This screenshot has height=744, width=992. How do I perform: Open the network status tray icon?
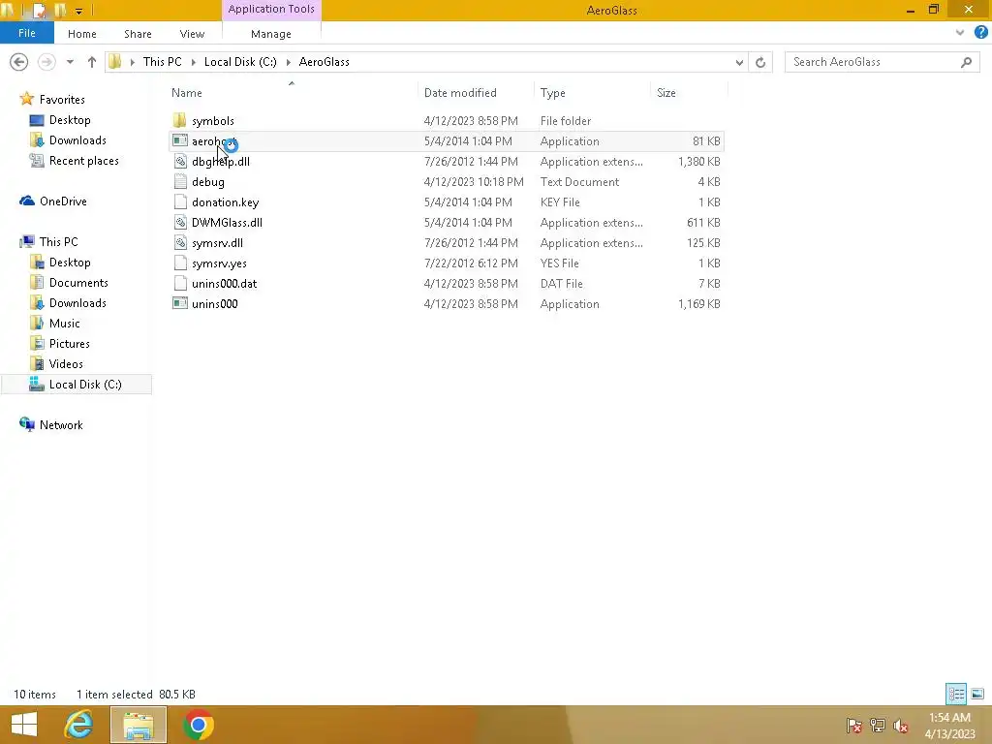tap(877, 725)
